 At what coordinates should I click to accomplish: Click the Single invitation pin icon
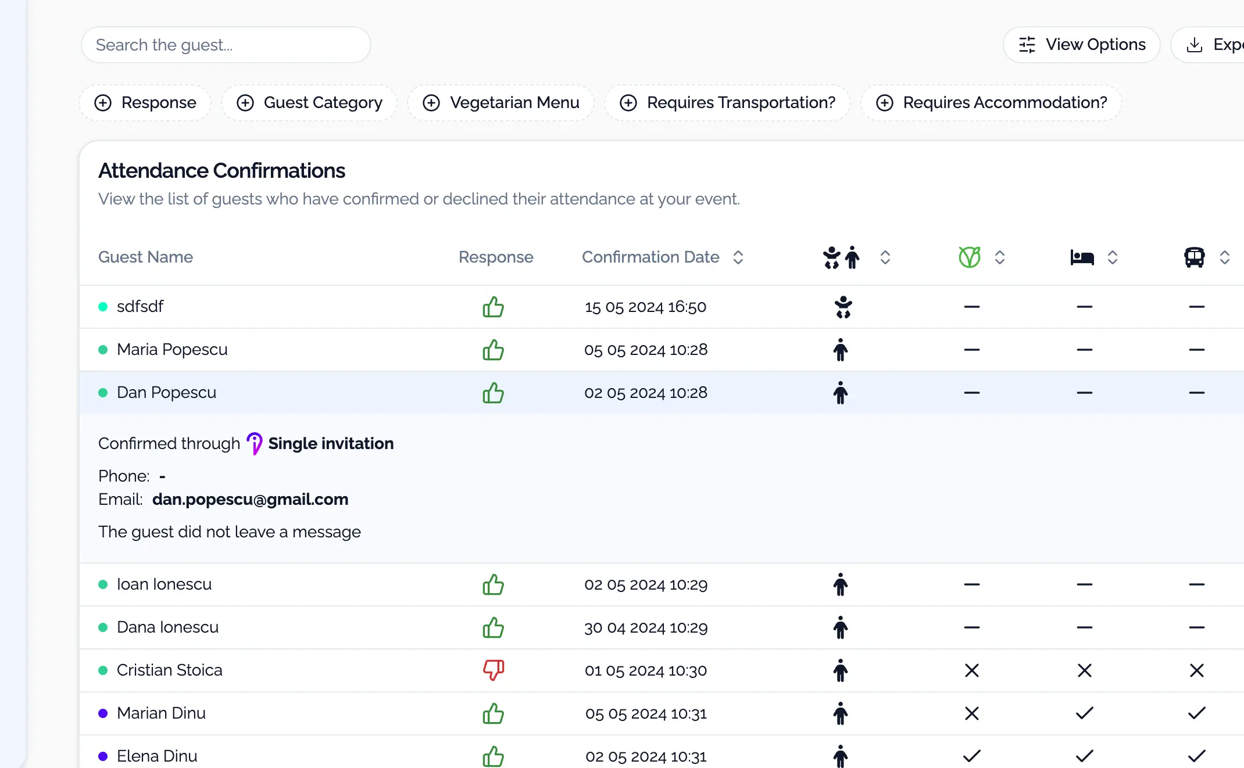[x=254, y=444]
